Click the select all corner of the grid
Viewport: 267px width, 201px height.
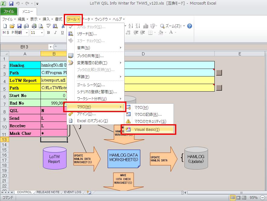(5, 54)
